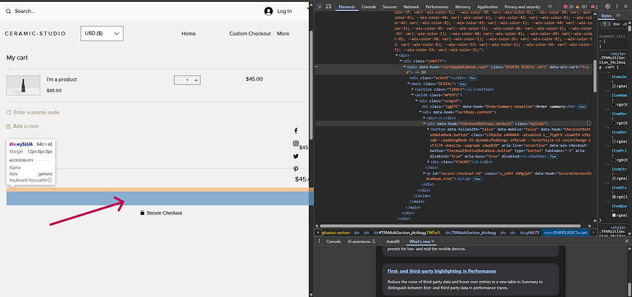The height and width of the screenshot is (297, 632).
Task: Close the DevTools panel with the X
Action: point(626,6)
